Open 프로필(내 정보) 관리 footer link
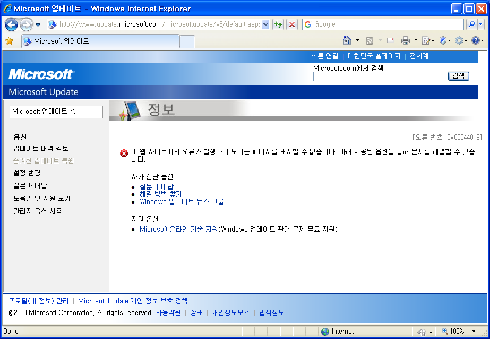 39,301
